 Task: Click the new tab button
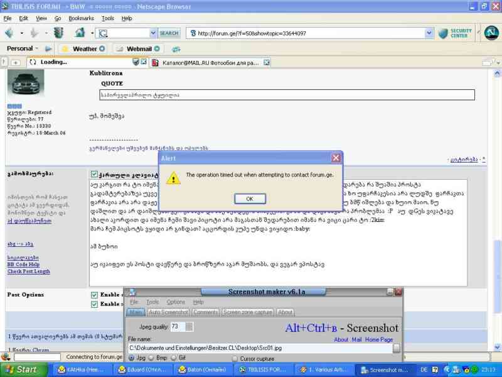coord(15,62)
